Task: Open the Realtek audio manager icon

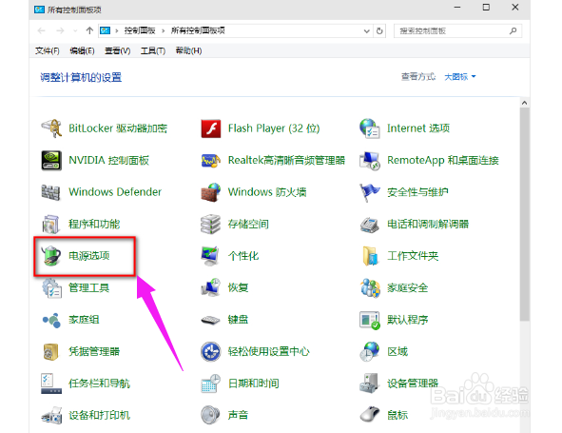Action: [x=211, y=160]
